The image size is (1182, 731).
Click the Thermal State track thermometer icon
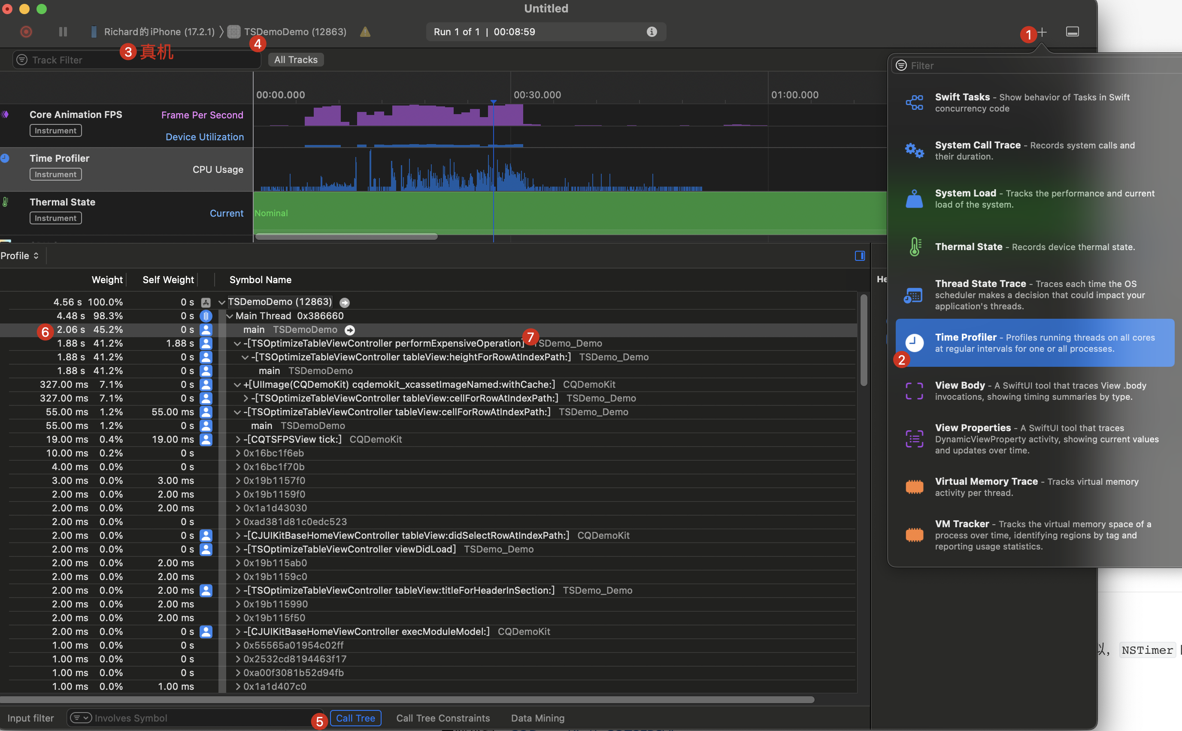coord(5,202)
